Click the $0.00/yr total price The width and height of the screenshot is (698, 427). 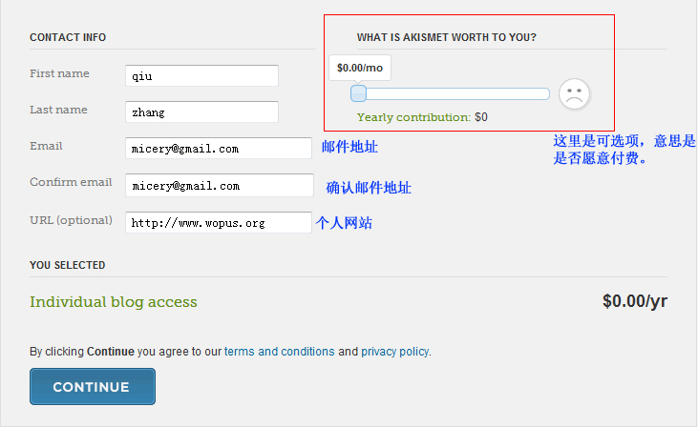[634, 301]
